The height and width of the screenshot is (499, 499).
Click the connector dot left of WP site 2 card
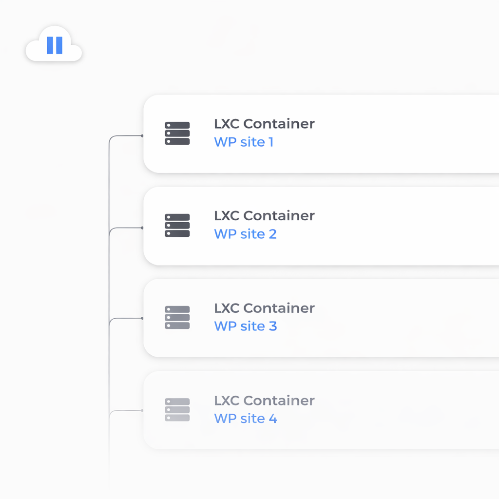[142, 228]
